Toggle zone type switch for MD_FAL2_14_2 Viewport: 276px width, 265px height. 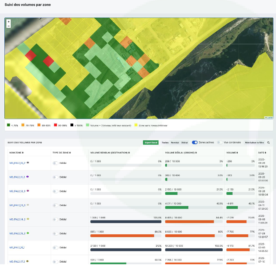click(x=55, y=220)
